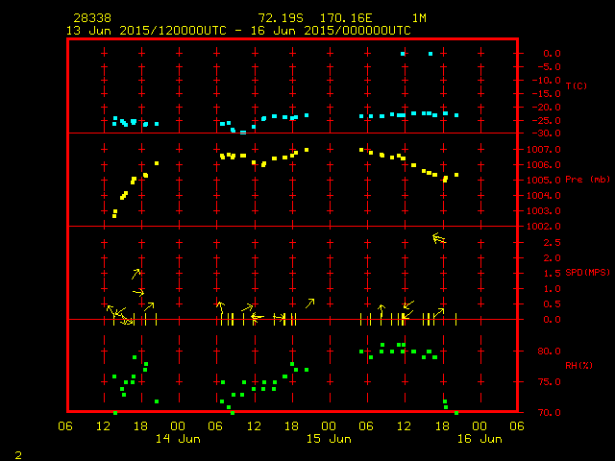Screen dimensions: 615x461
Task: Click the number 2 in bottom-left corner
Action: click(18, 453)
